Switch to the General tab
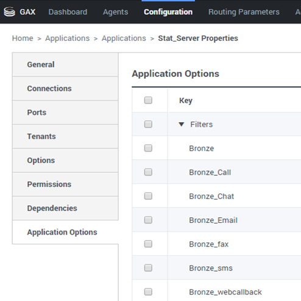The image size is (301, 301). 65,65
